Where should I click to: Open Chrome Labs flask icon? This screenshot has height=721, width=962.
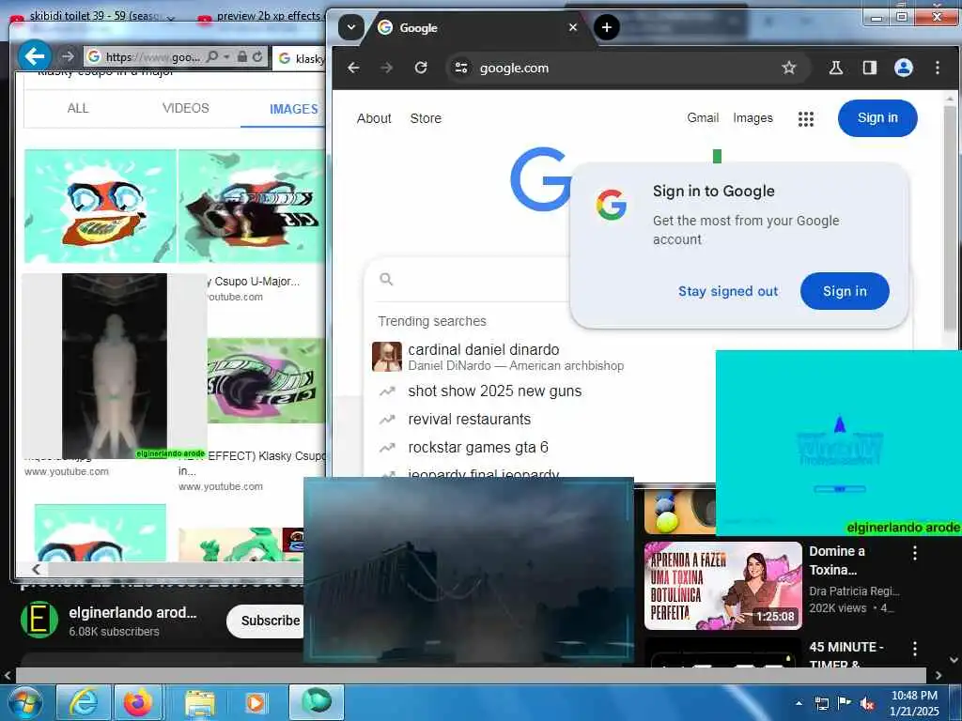(835, 68)
